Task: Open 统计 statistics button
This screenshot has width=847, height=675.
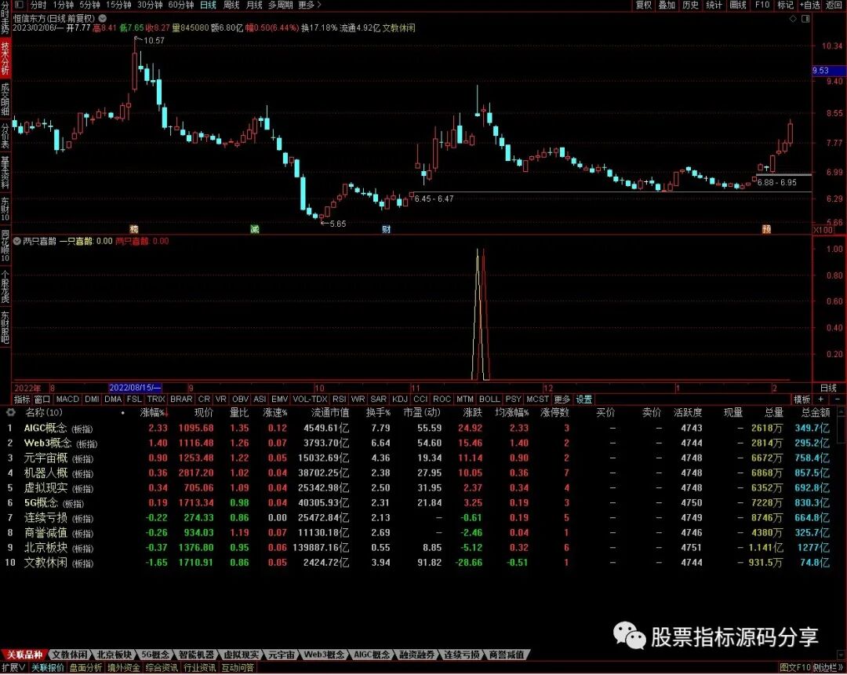Action: [714, 5]
